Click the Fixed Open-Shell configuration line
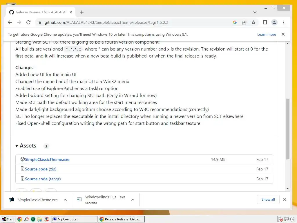The height and width of the screenshot is (223, 297). tap(108, 123)
